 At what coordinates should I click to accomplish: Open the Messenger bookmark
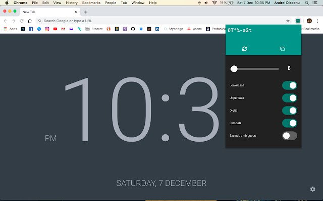(39, 29)
